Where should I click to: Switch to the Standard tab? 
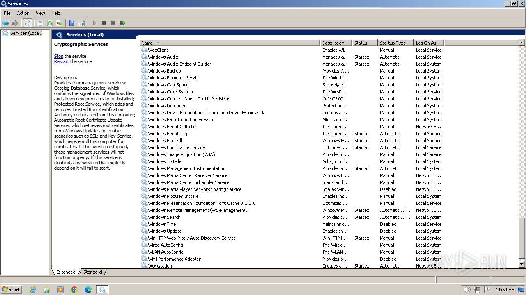click(x=92, y=272)
